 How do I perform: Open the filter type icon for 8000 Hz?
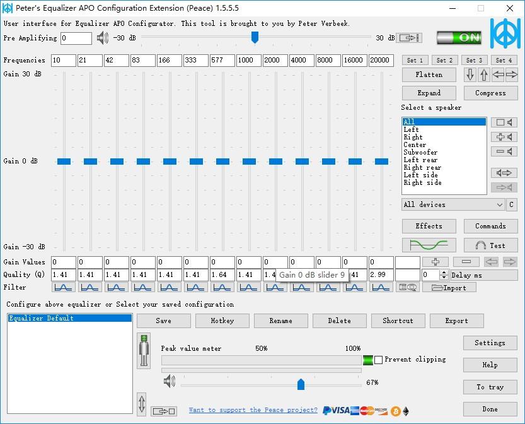pyautogui.click(x=328, y=287)
